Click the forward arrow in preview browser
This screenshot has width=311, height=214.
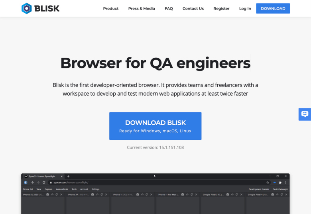[38, 183]
